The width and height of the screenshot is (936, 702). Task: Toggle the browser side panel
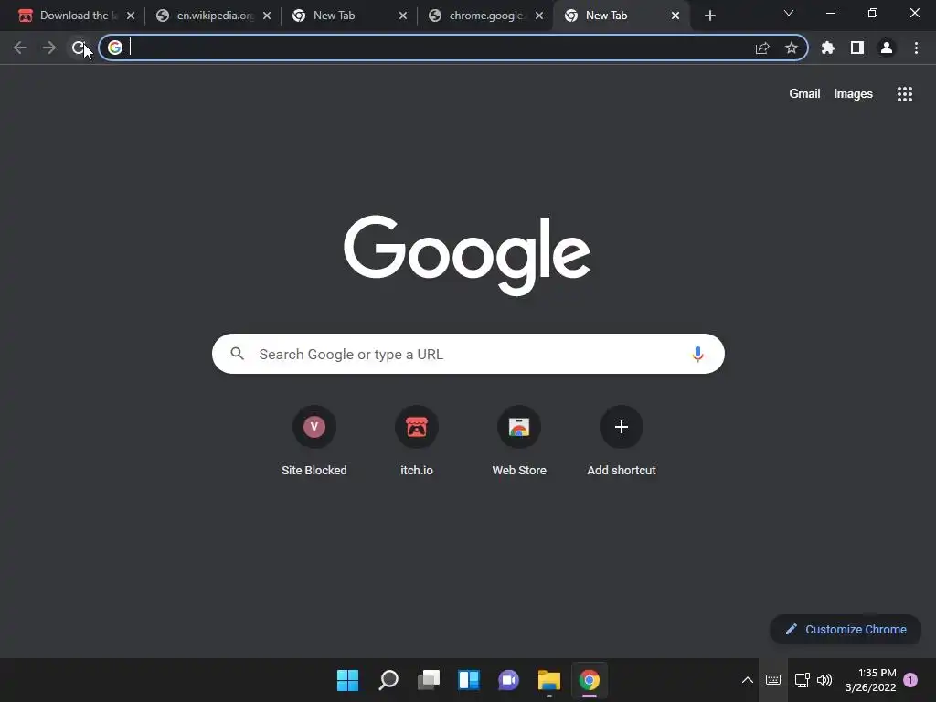(x=857, y=48)
